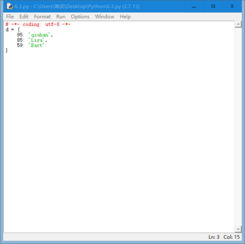
Task: Click the closing brace of the dictionary
Action: tap(7, 50)
